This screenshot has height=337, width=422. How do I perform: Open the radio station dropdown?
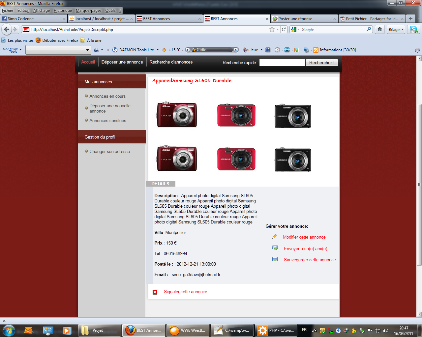click(230, 50)
